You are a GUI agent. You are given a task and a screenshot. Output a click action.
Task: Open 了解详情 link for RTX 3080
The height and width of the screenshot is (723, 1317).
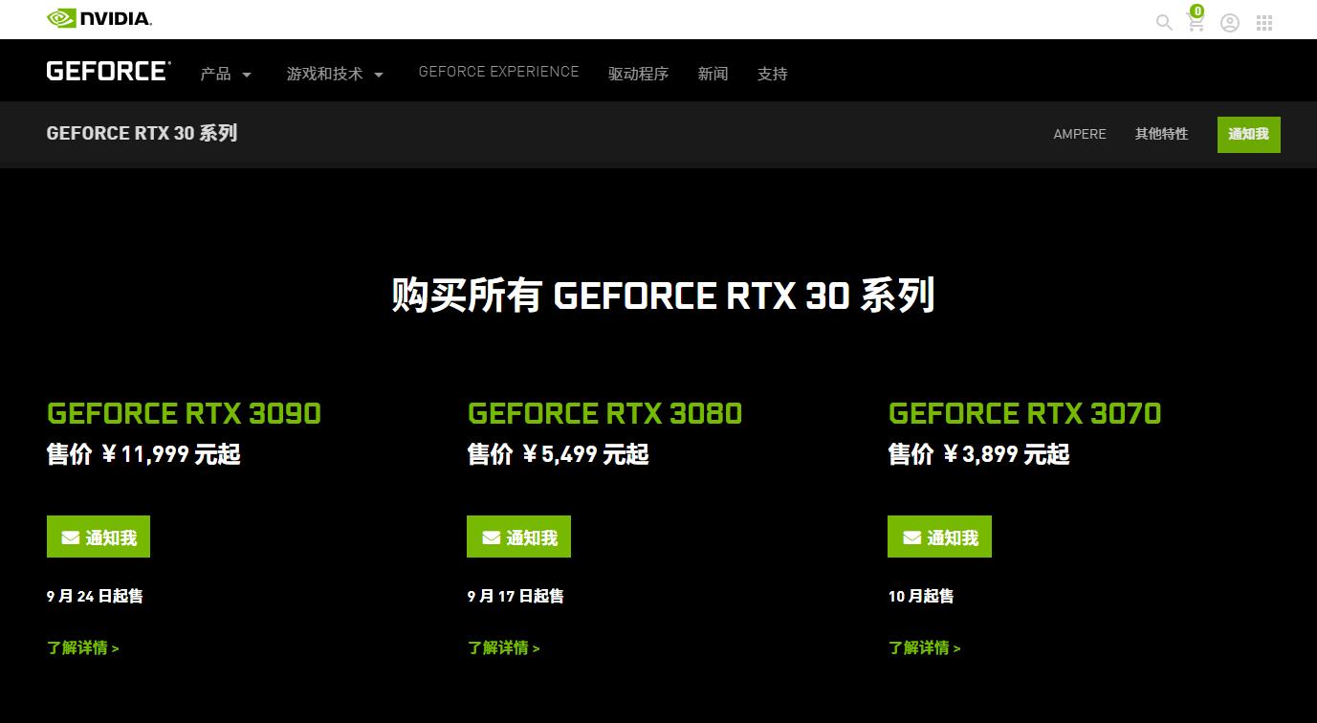pos(503,647)
